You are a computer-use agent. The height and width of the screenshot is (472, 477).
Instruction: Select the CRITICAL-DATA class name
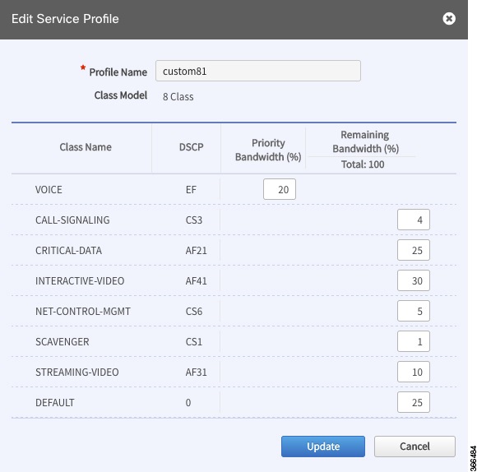68,251
